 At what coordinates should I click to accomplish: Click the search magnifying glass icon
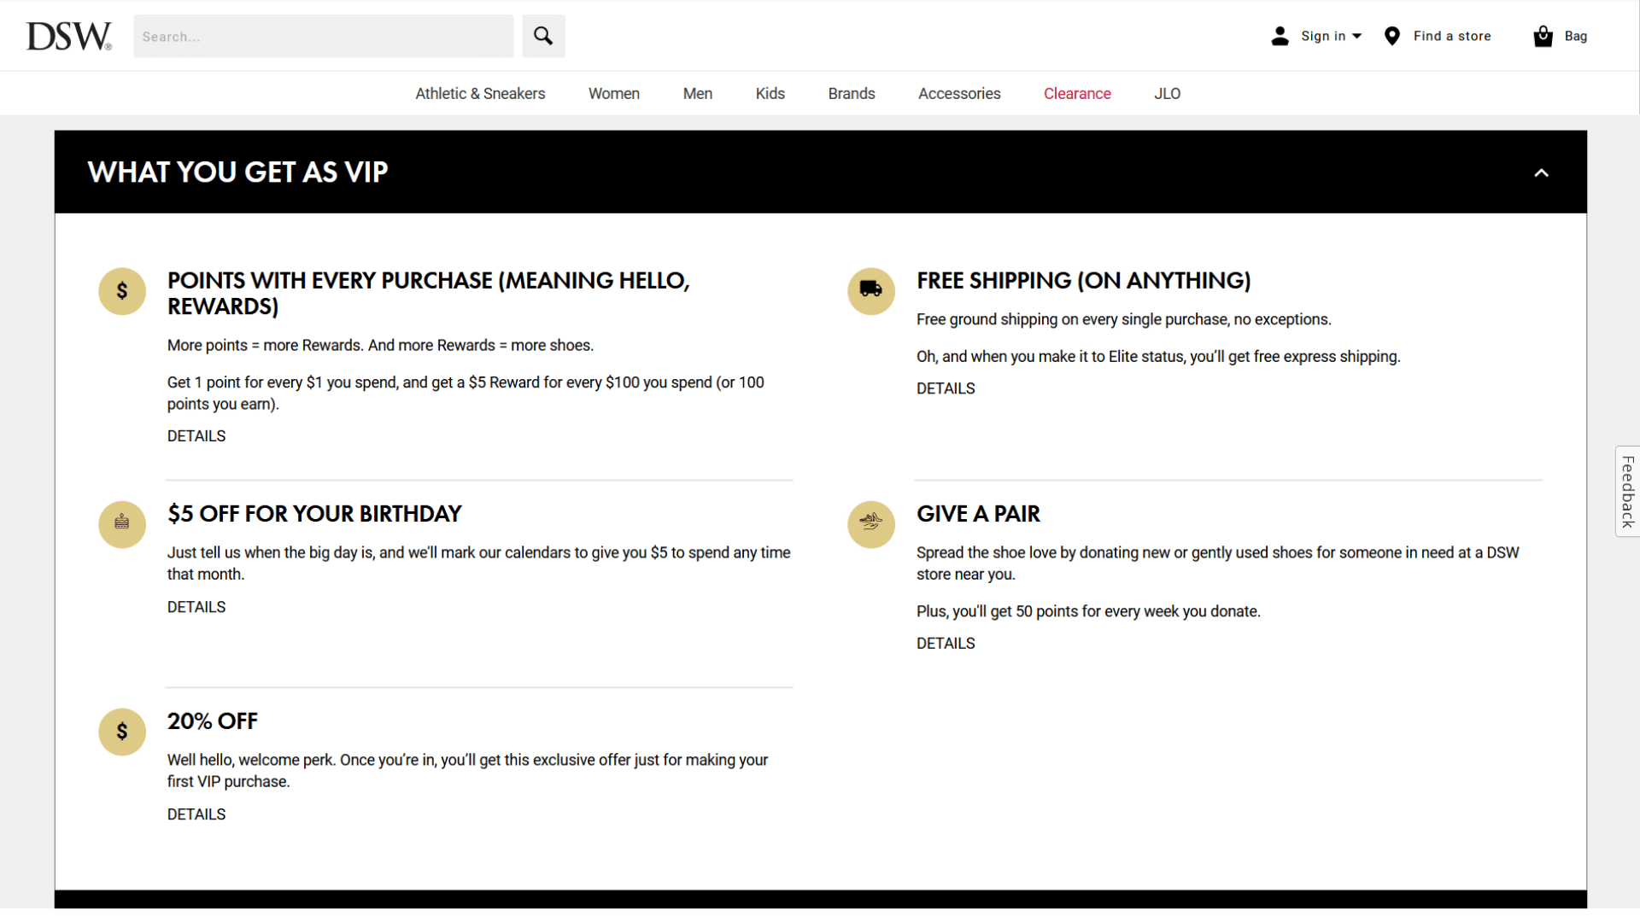click(x=543, y=36)
